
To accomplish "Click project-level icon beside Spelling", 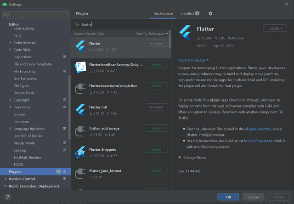I will [x=64, y=150].
